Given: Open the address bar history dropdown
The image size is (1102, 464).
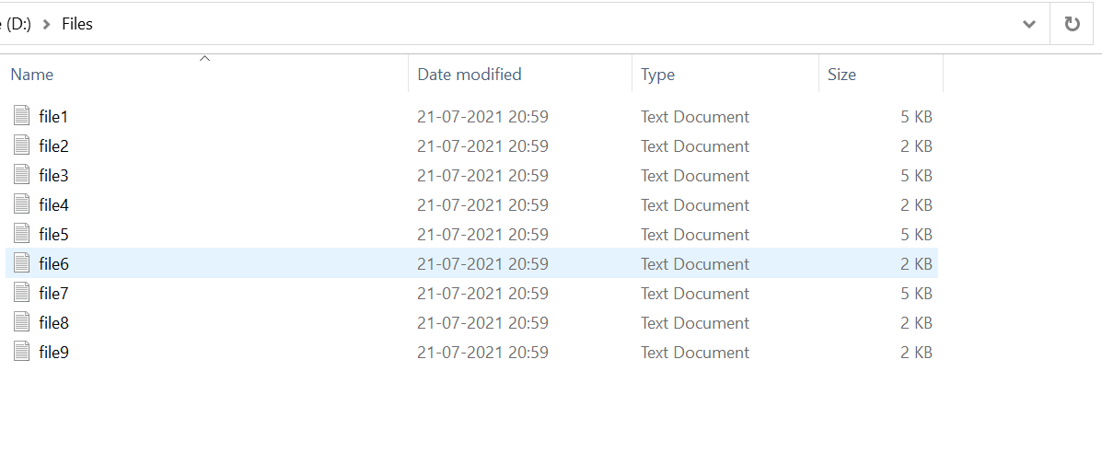Looking at the screenshot, I should tap(1029, 24).
